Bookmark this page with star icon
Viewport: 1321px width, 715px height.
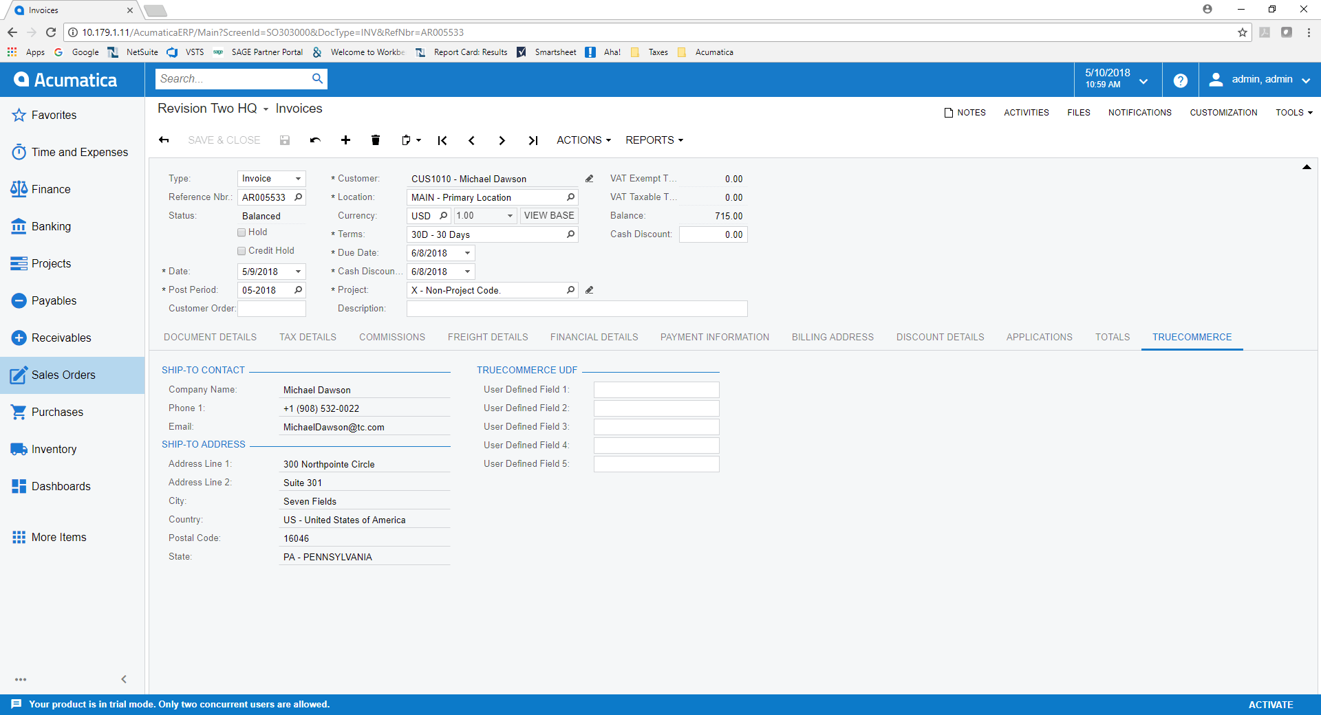click(x=1242, y=32)
